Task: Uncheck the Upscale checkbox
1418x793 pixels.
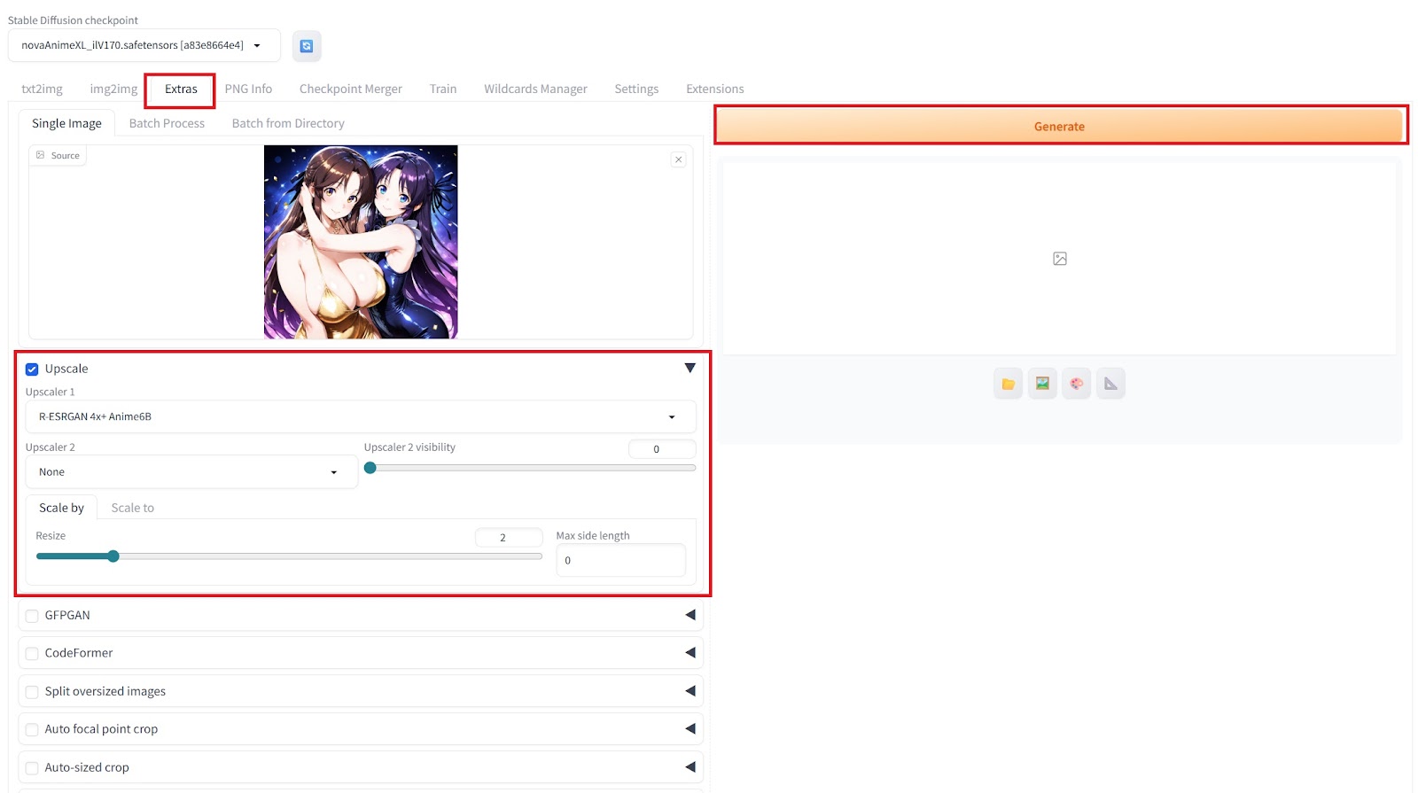Action: tap(32, 369)
